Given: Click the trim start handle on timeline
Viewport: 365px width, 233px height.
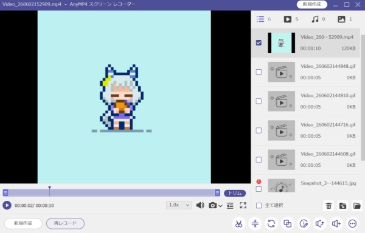Looking at the screenshot, I should tap(5, 192).
